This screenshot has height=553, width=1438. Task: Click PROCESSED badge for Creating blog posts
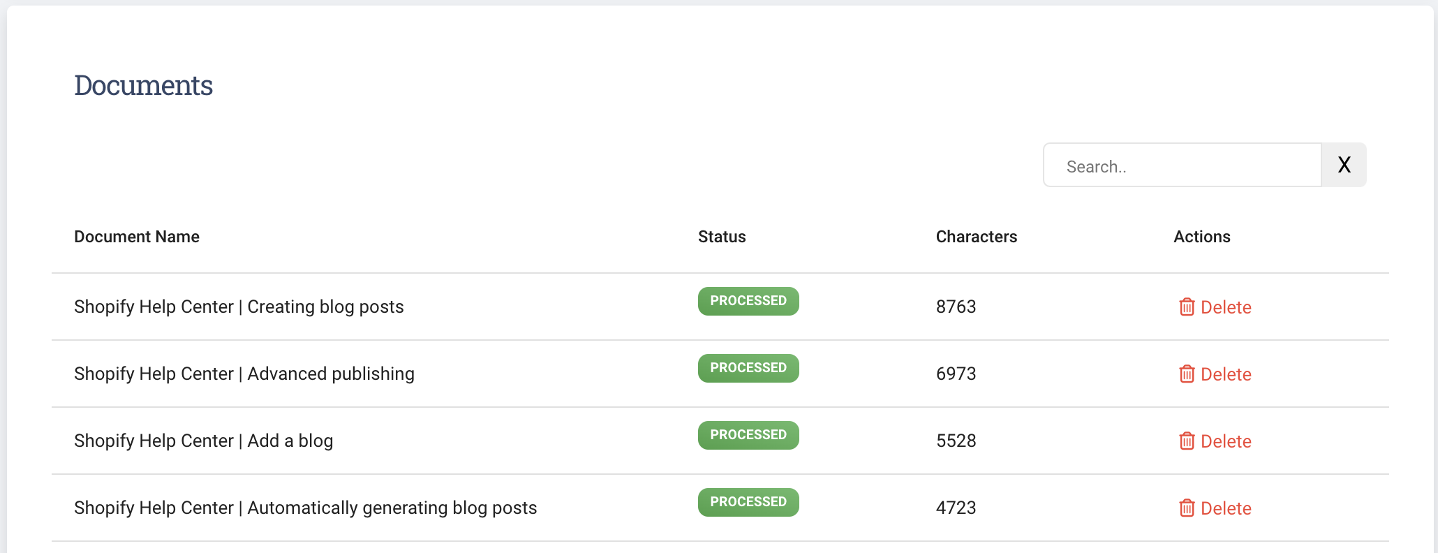click(x=748, y=301)
